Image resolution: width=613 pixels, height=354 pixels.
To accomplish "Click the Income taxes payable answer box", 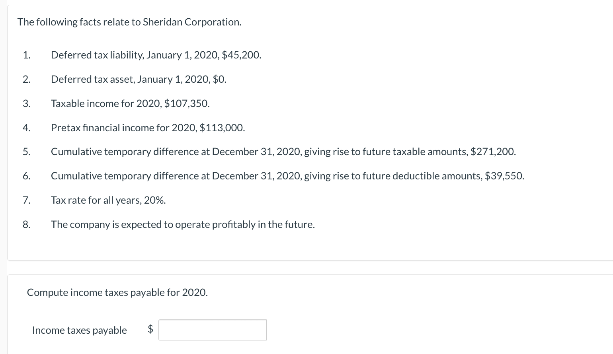I will pyautogui.click(x=213, y=330).
